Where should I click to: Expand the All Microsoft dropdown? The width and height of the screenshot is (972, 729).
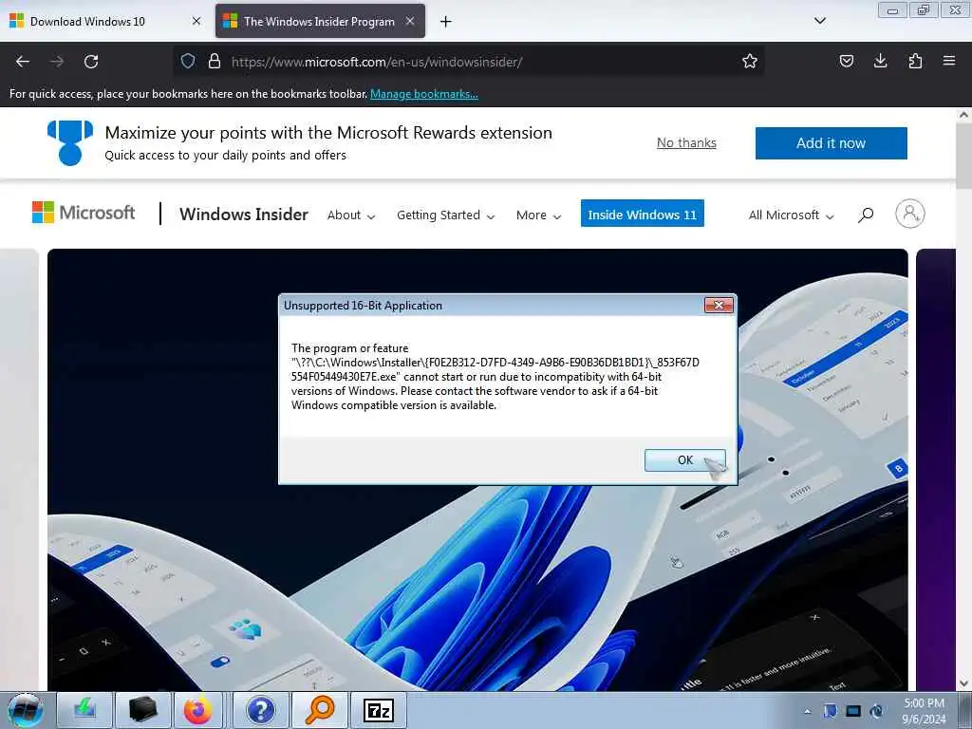coord(791,215)
